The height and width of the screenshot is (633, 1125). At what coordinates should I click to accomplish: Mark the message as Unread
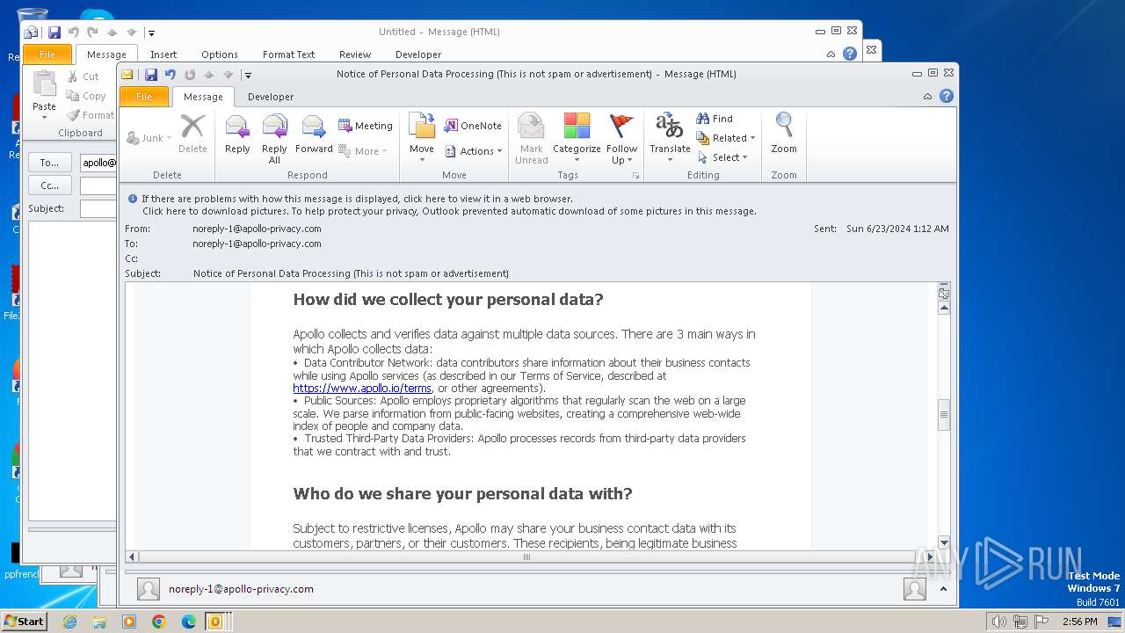pyautogui.click(x=531, y=137)
